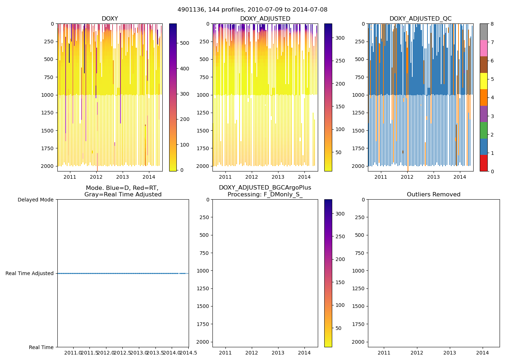This screenshot has height=361, width=505.
Task: Click the Real Time axis label
Action: [41, 347]
